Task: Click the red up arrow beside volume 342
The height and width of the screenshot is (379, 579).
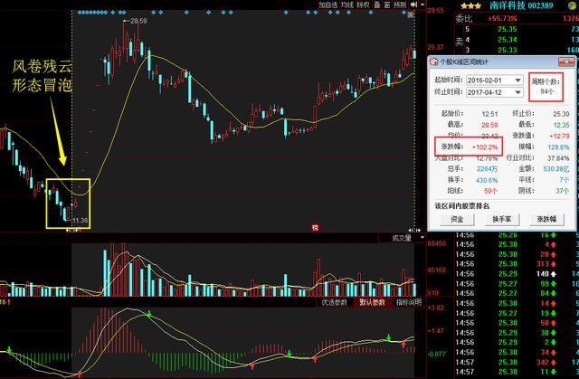Action: 553,363
